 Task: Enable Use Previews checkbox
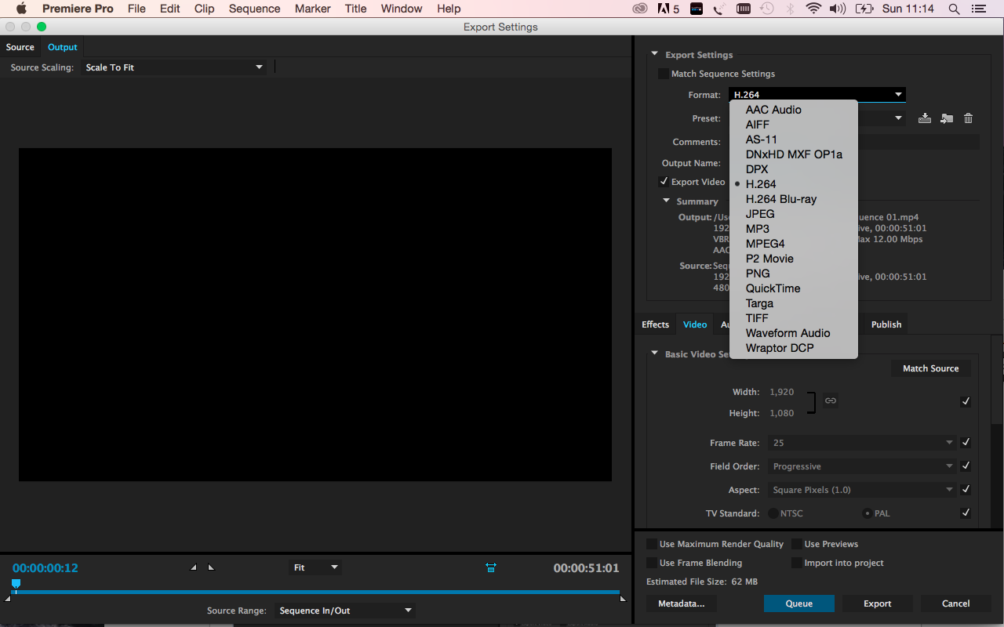click(x=797, y=544)
